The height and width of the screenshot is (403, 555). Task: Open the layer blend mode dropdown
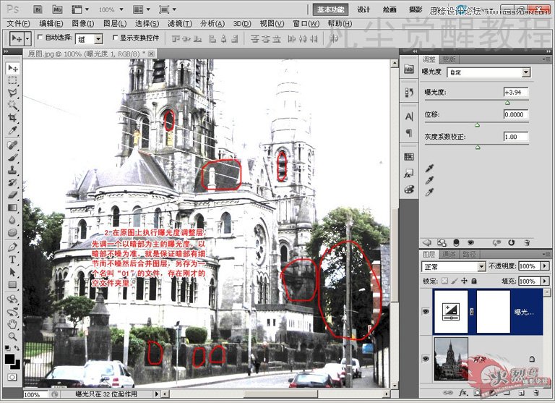[481, 266]
